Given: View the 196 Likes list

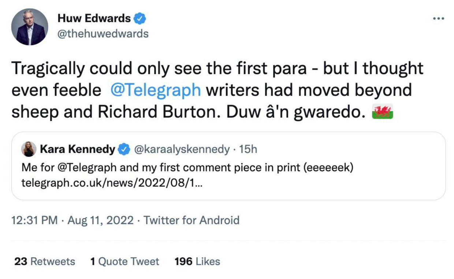Looking at the screenshot, I should click(197, 261).
